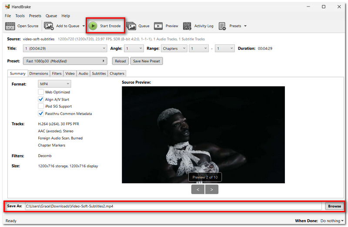348x227 pixels.
Task: Click the Save As file path field
Action: pos(173,206)
